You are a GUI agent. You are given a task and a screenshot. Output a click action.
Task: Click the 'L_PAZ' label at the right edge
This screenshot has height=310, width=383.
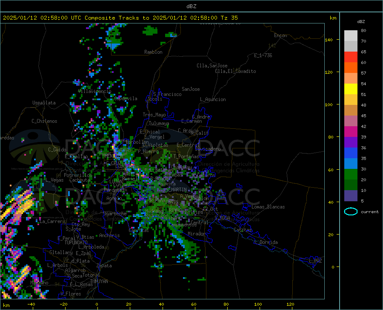click(x=315, y=261)
